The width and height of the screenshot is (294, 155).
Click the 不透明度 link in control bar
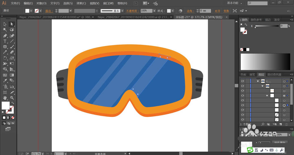133,11
